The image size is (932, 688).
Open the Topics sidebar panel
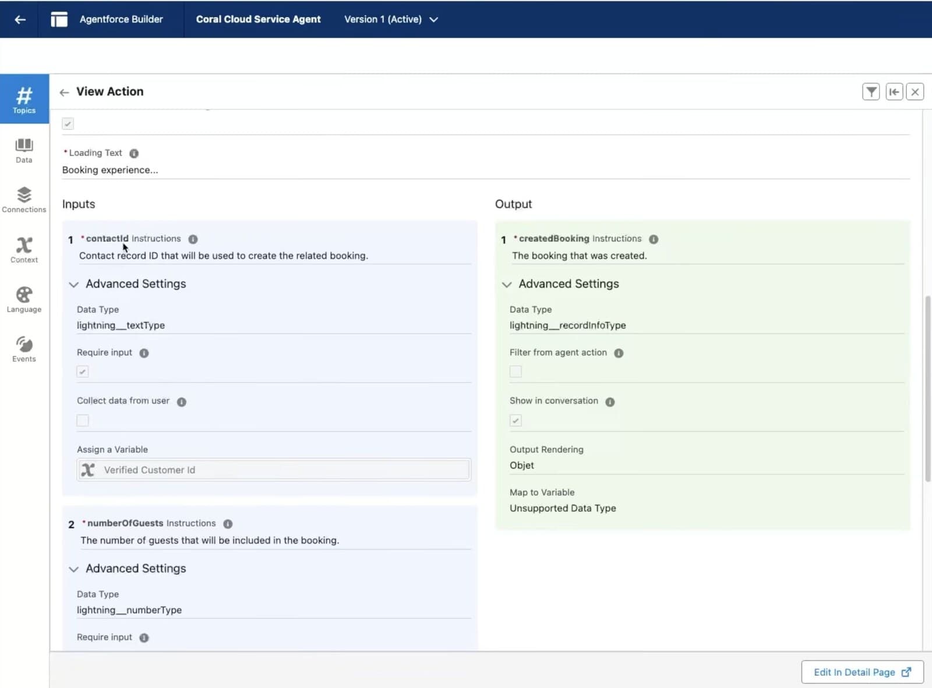[24, 99]
